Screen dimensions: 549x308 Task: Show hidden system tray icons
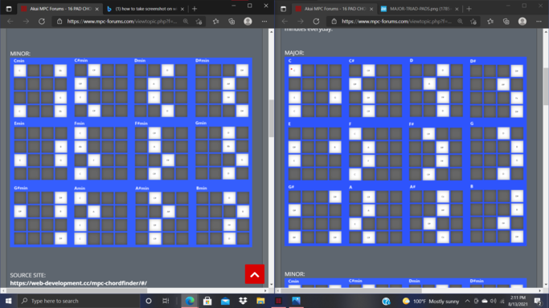coord(468,301)
